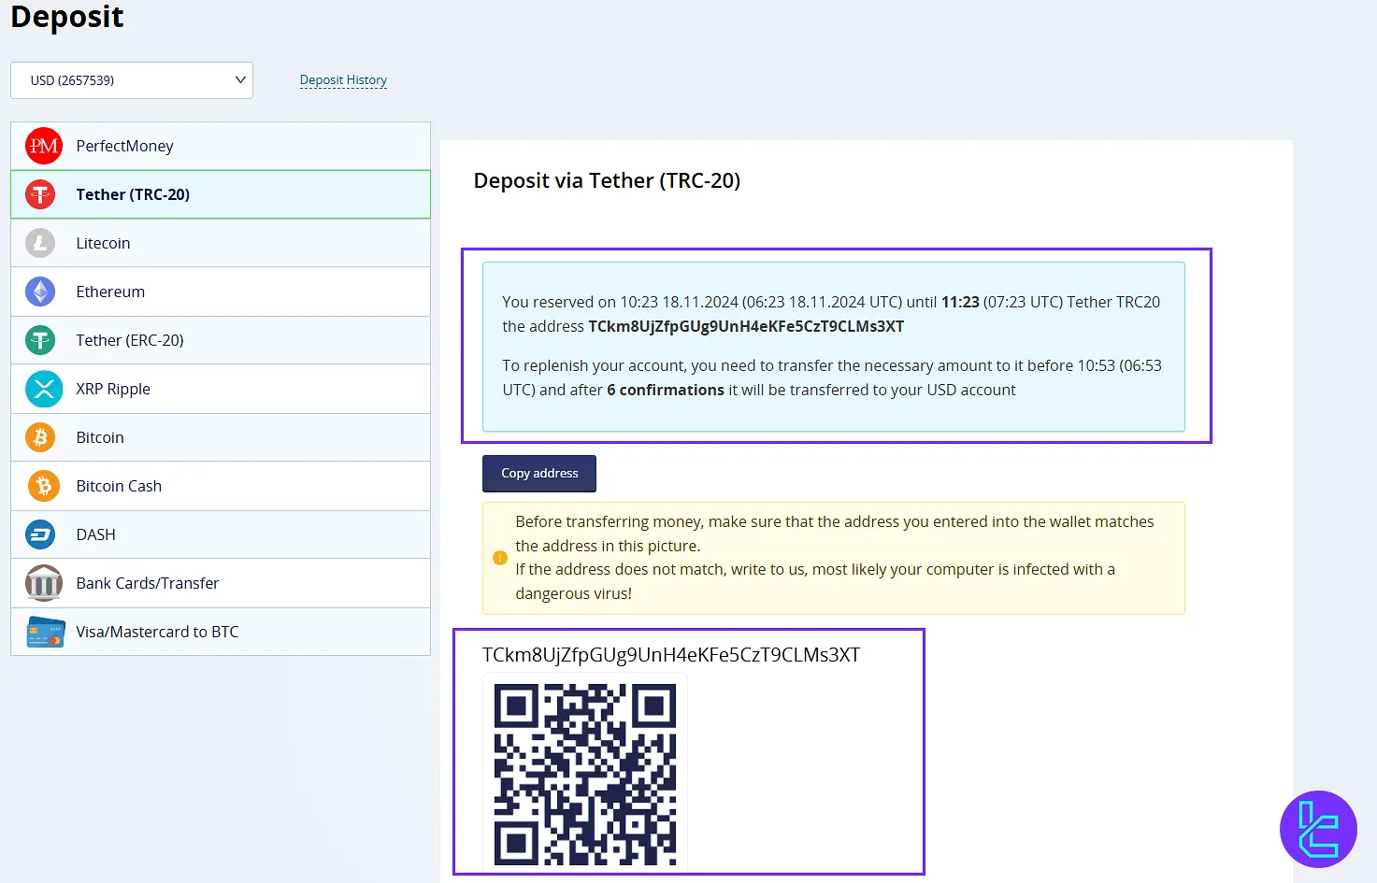Select PerfectMoney payment method
This screenshot has height=883, width=1377.
pos(221,146)
